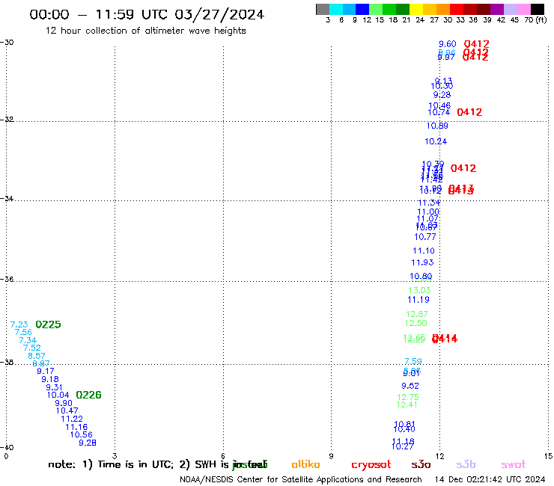Click the light blue value '8.57'
The height and width of the screenshot is (486, 554).
click(37, 356)
